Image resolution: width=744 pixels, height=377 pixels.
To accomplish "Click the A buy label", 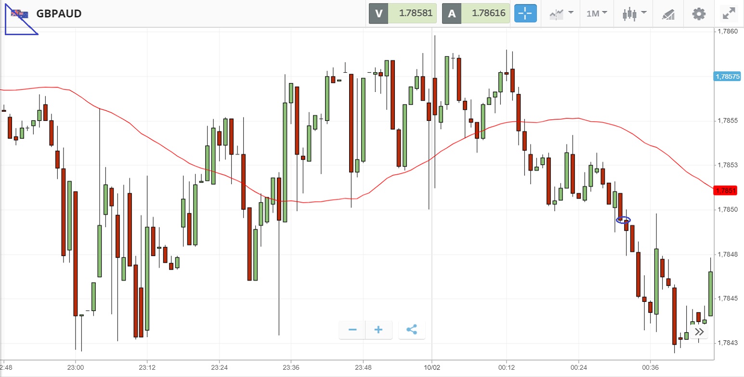I will point(452,13).
